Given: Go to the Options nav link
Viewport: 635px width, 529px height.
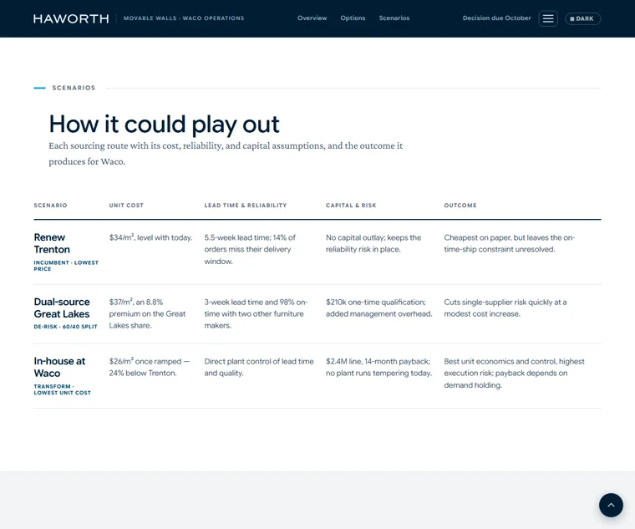Looking at the screenshot, I should 353,18.
